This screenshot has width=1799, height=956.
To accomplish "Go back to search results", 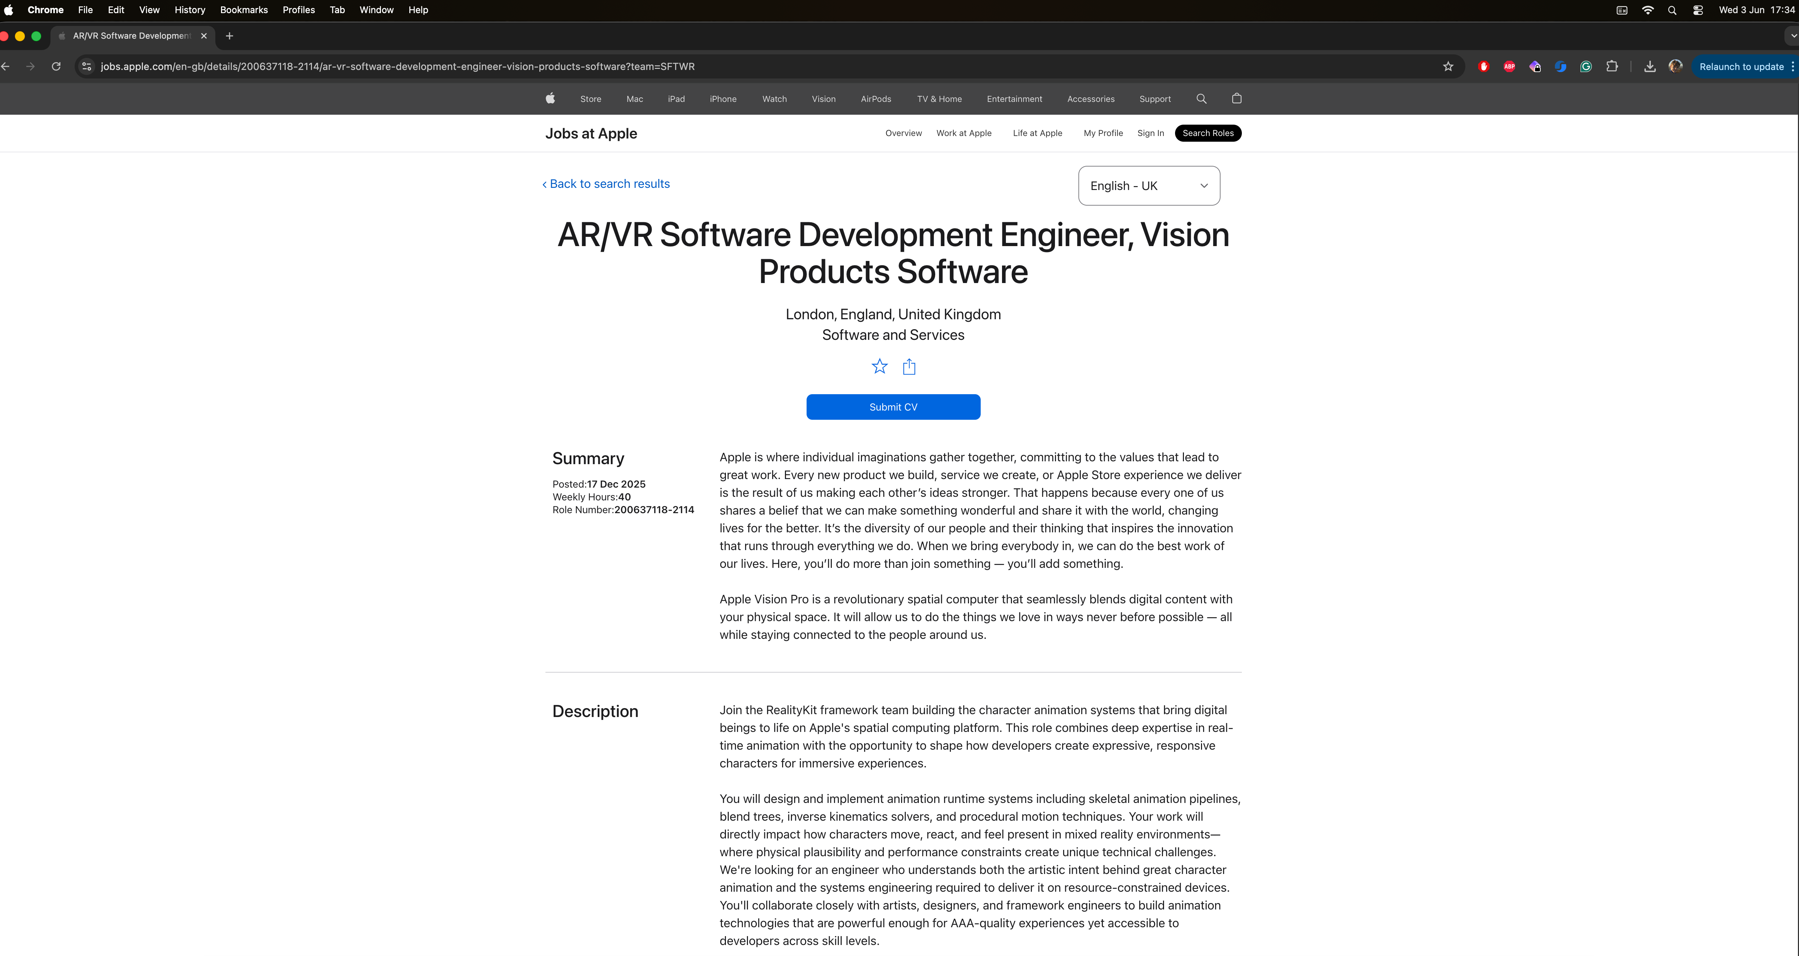I will pos(605,184).
